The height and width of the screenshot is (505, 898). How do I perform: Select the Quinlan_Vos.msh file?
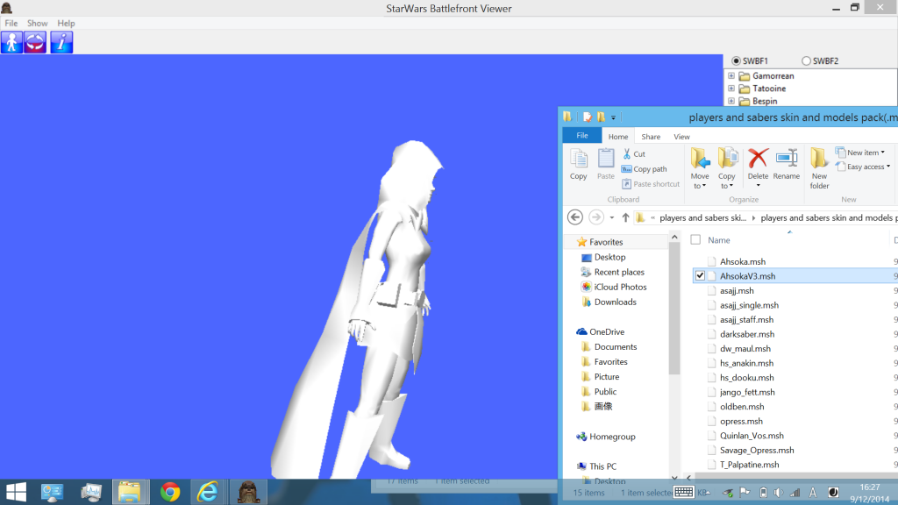coord(752,435)
